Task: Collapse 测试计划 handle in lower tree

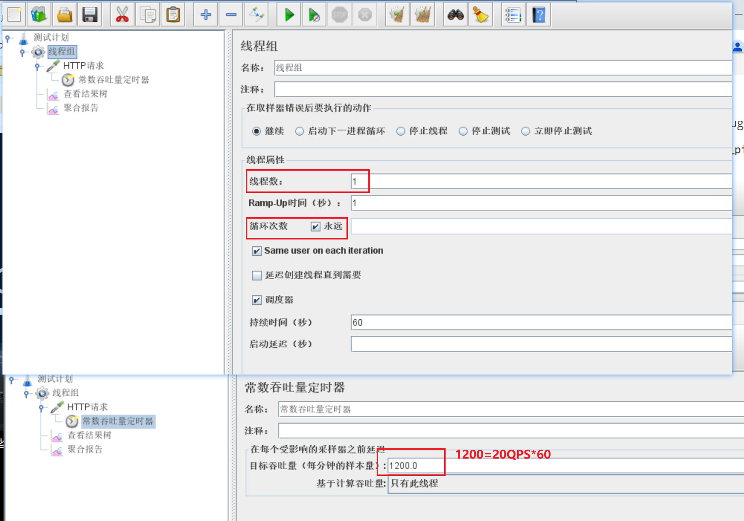Action: click(x=12, y=379)
